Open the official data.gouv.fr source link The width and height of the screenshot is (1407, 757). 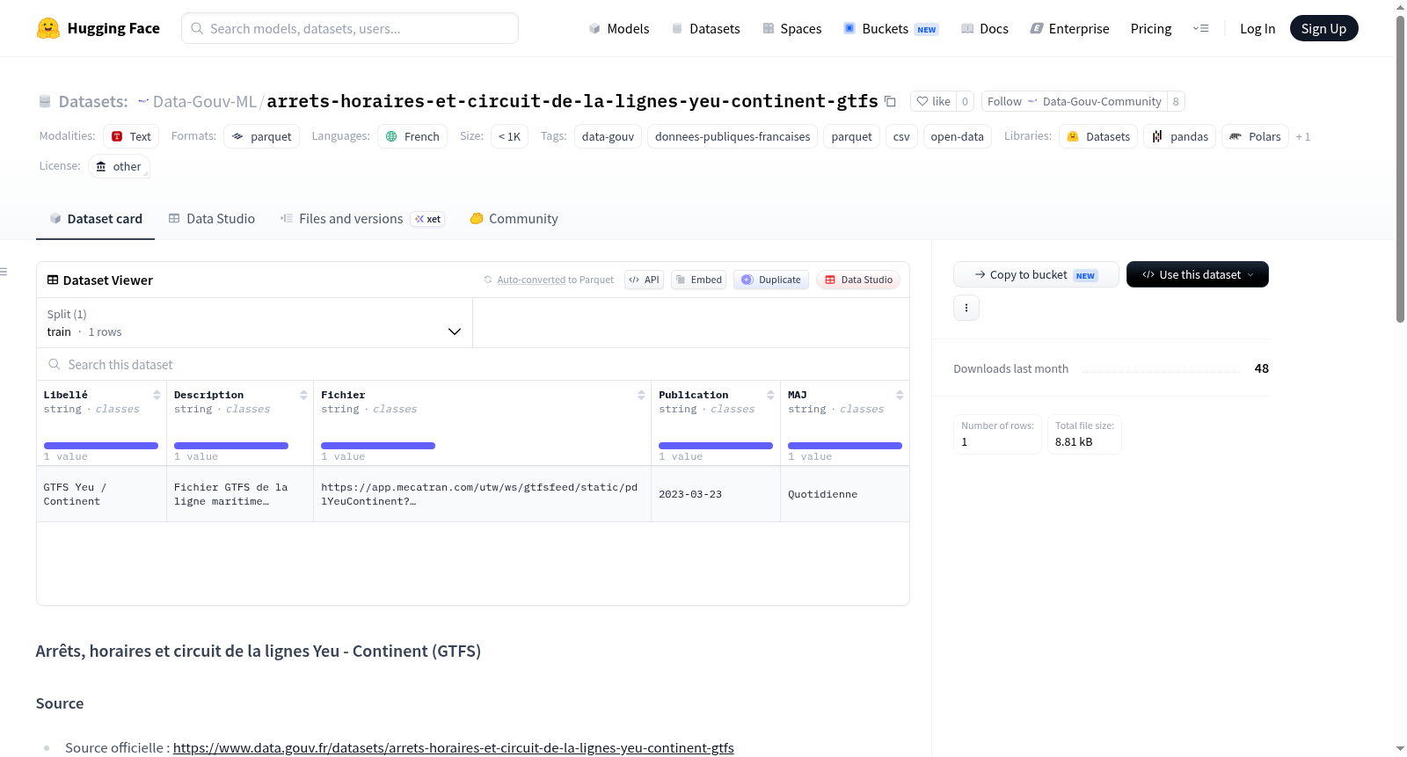click(453, 747)
